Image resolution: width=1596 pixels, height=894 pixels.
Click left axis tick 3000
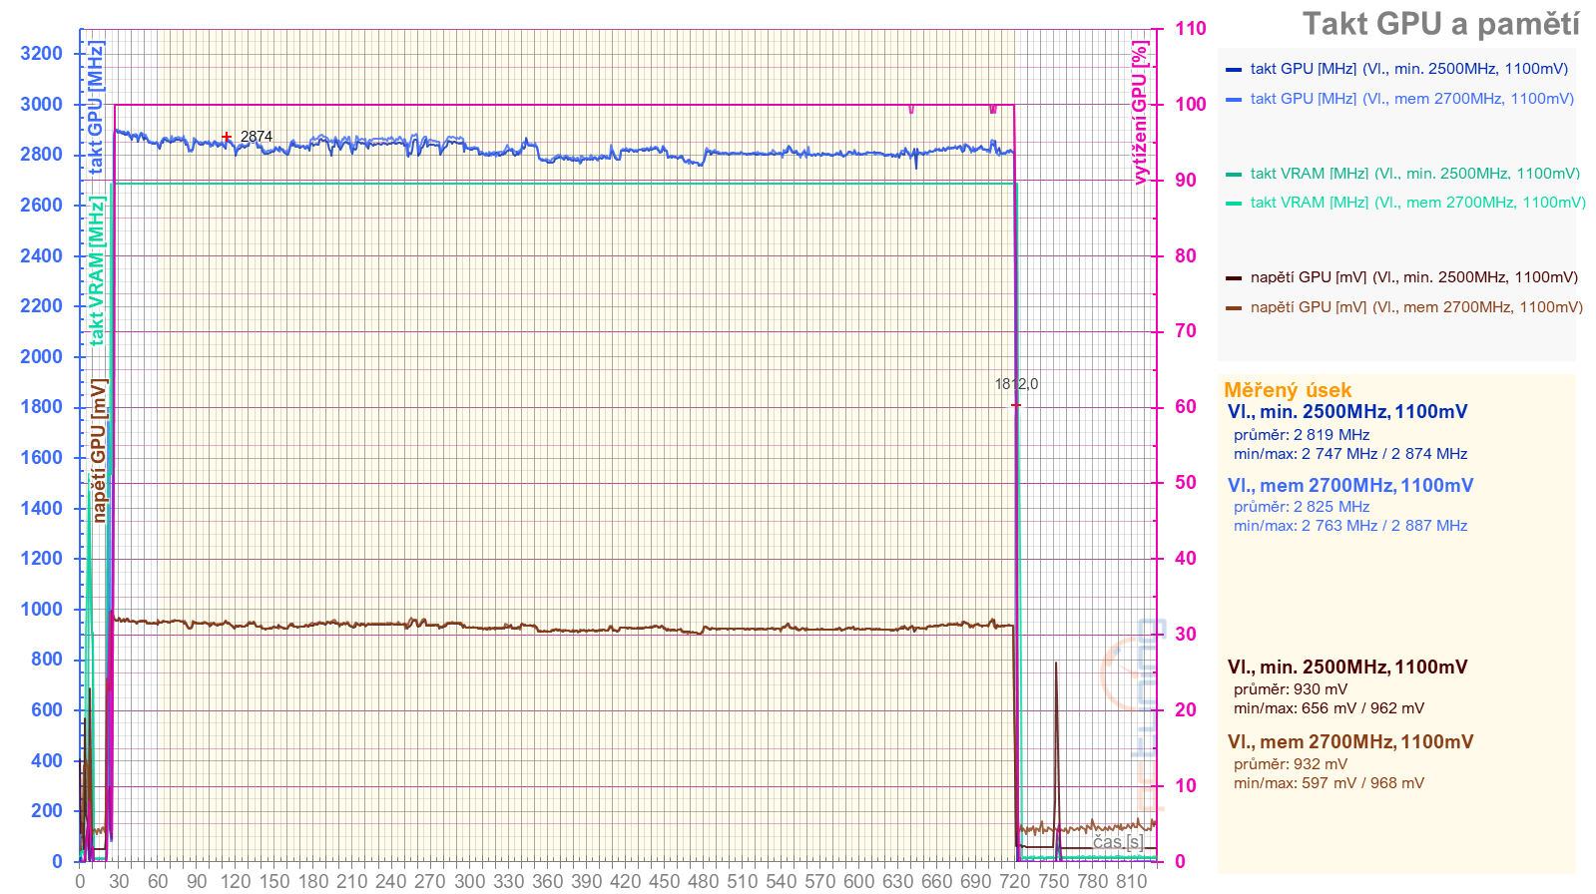pos(41,105)
